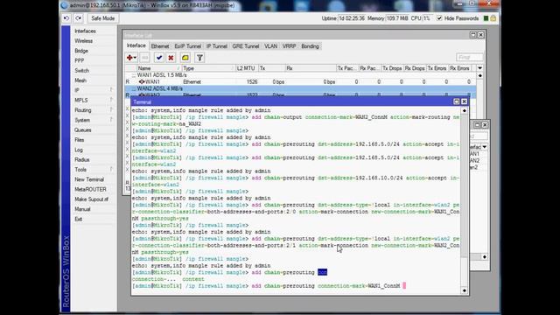Toggle Hide Passwords checkbox
Screen dimensions: 560x315
pos(439,18)
